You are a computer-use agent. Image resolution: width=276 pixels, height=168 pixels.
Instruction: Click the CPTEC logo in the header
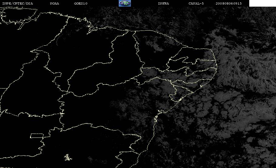pyautogui.click(x=124, y=3)
